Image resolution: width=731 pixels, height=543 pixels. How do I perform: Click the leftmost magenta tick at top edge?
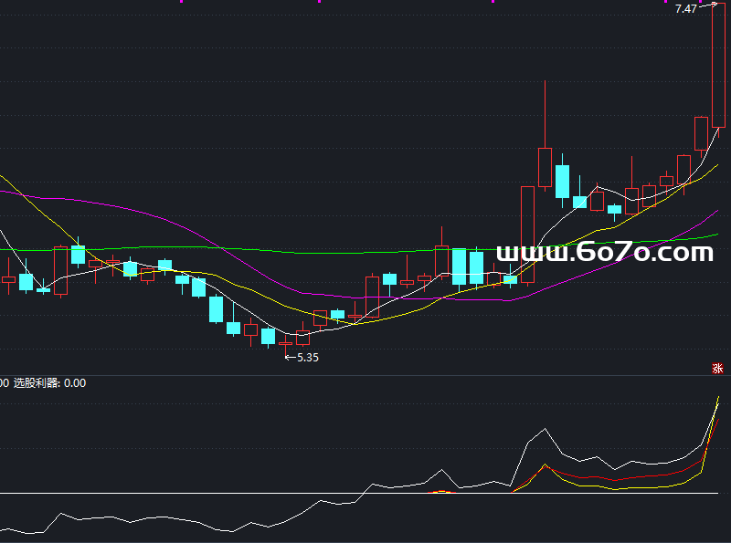(181, 2)
